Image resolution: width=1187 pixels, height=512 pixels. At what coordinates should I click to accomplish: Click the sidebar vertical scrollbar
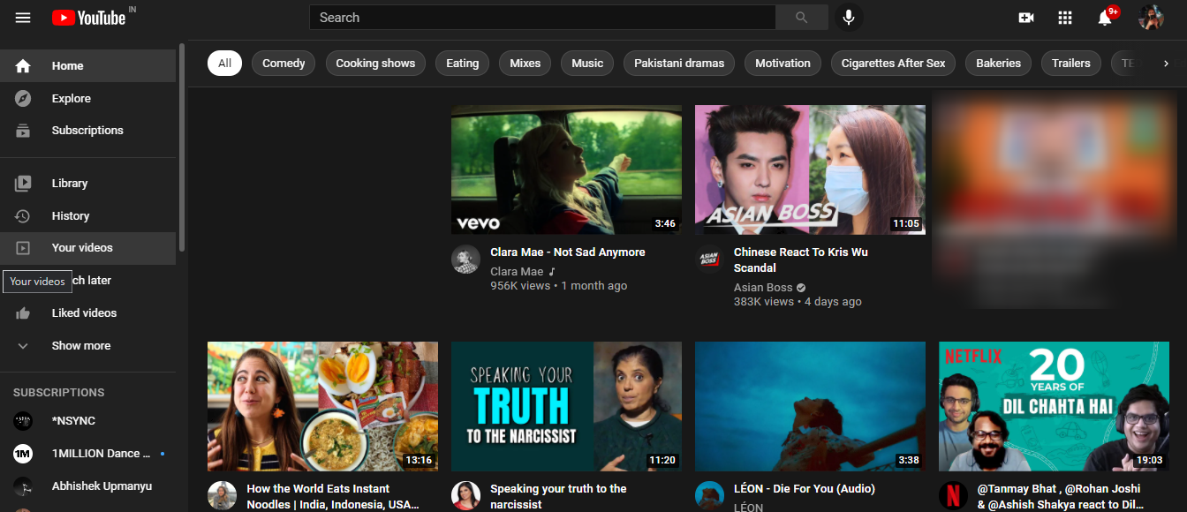click(x=182, y=147)
